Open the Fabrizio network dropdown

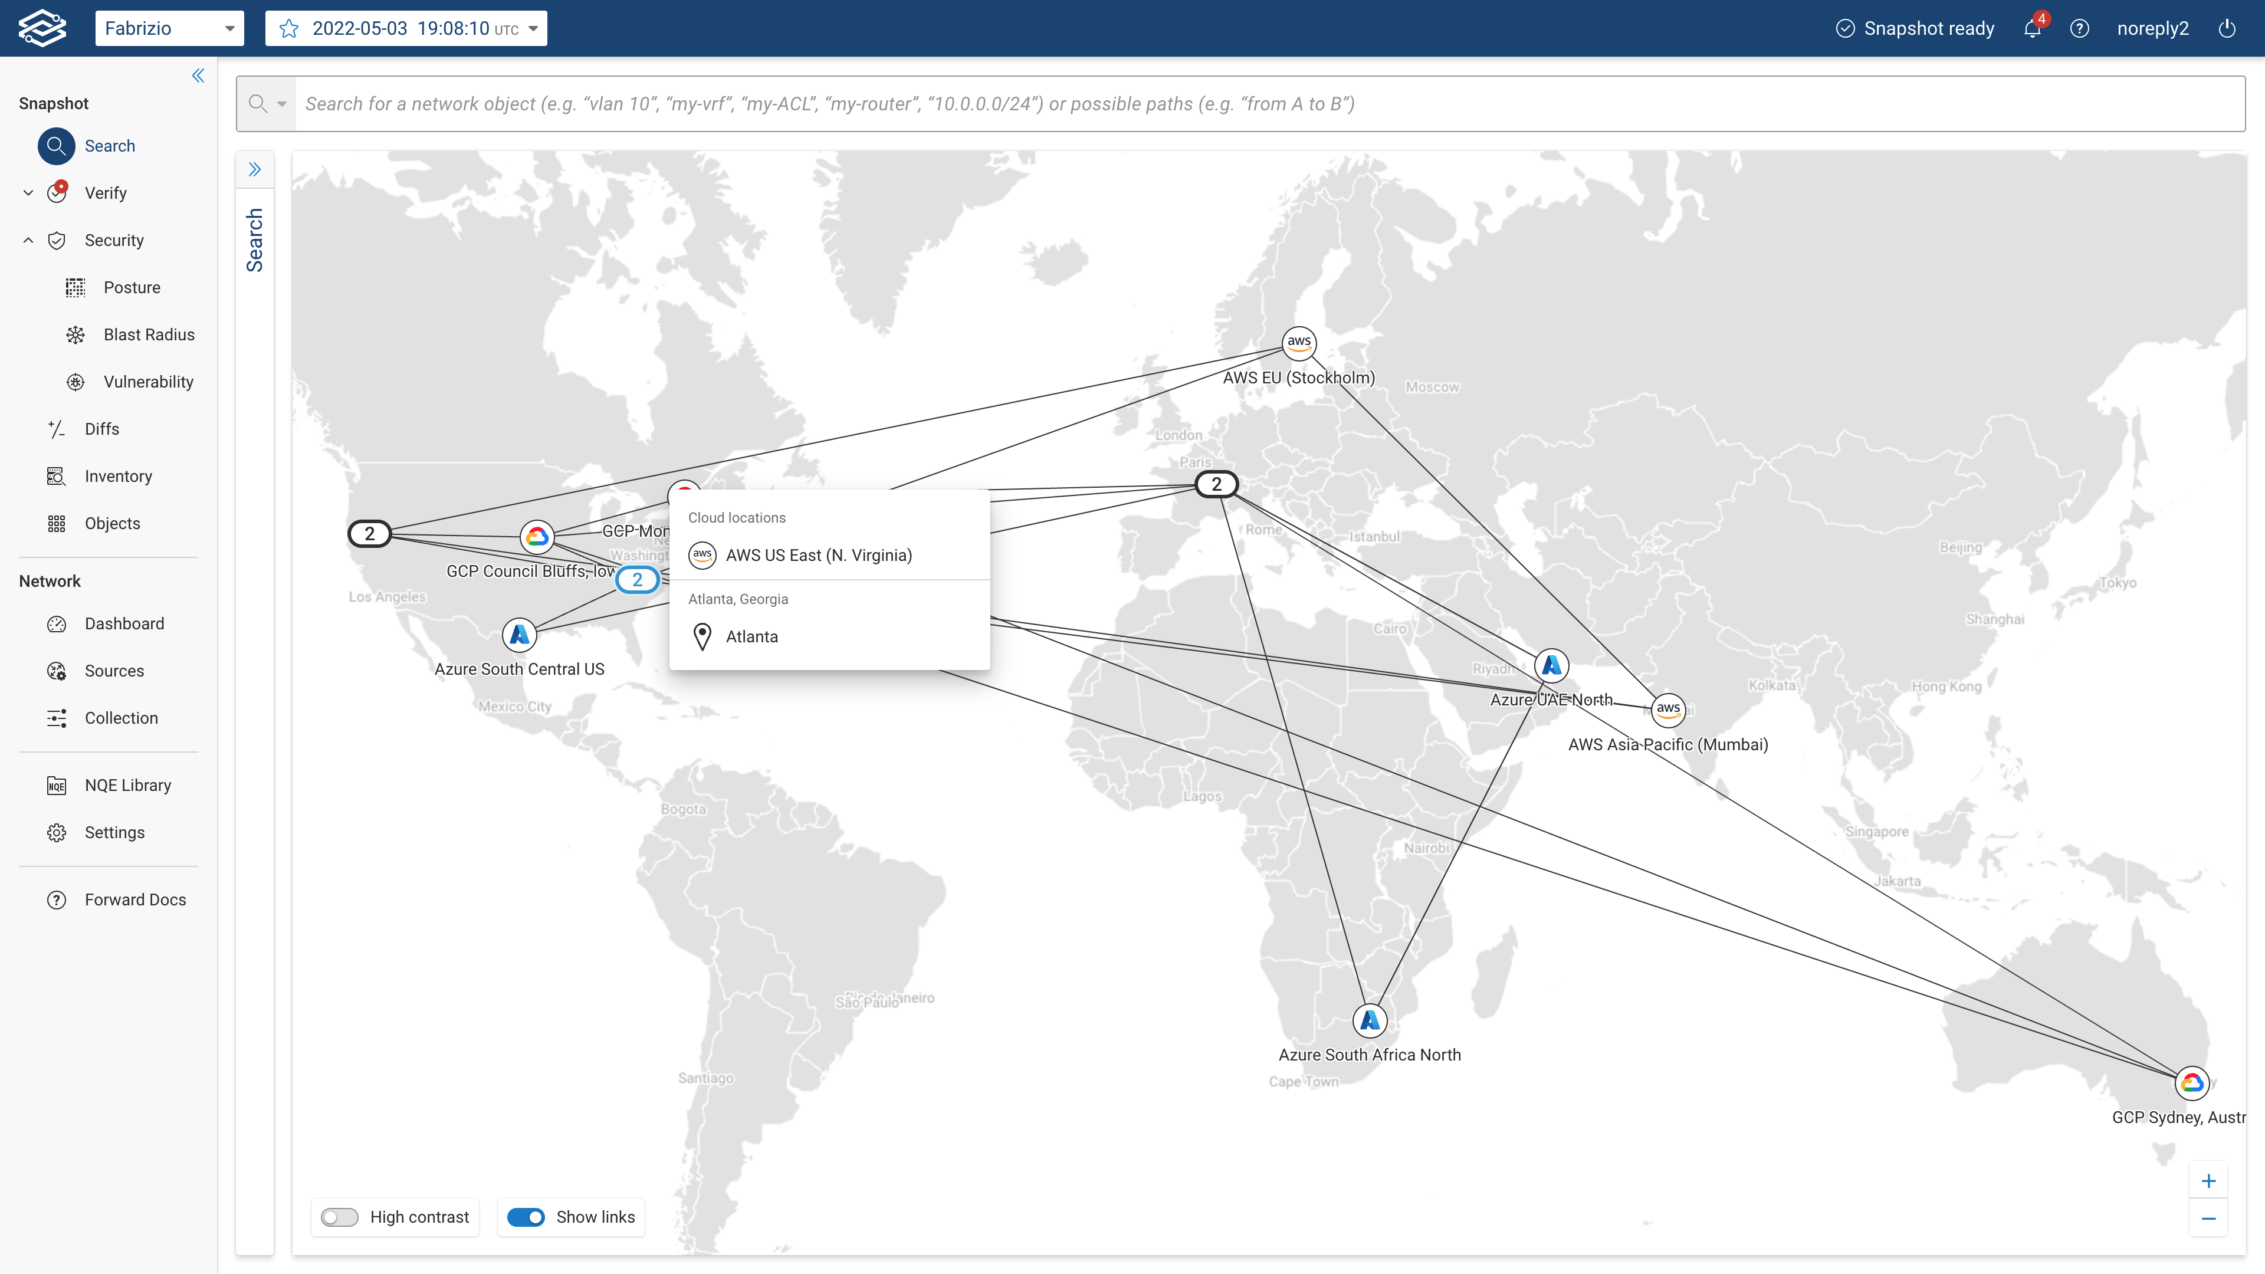(x=169, y=29)
